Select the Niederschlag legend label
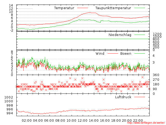166x125 pixels. pyautogui.click(x=120, y=35)
